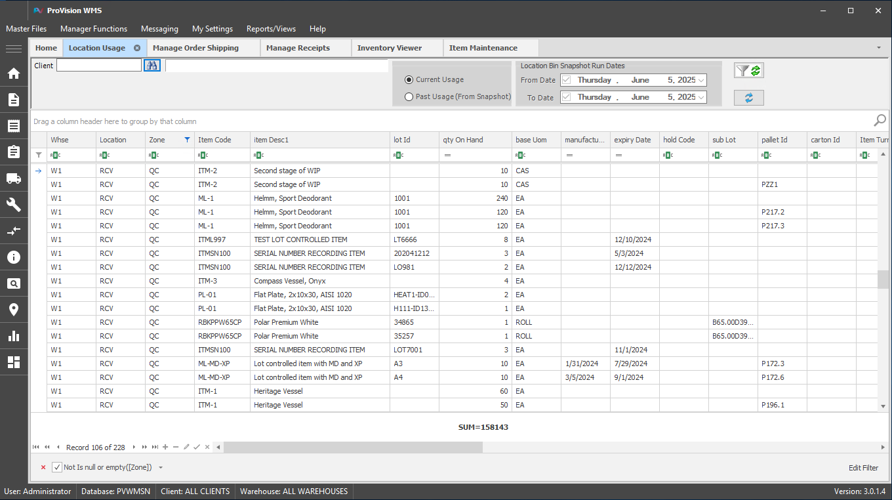Open the To Date calendar dropdown
892x500 pixels.
701,97
